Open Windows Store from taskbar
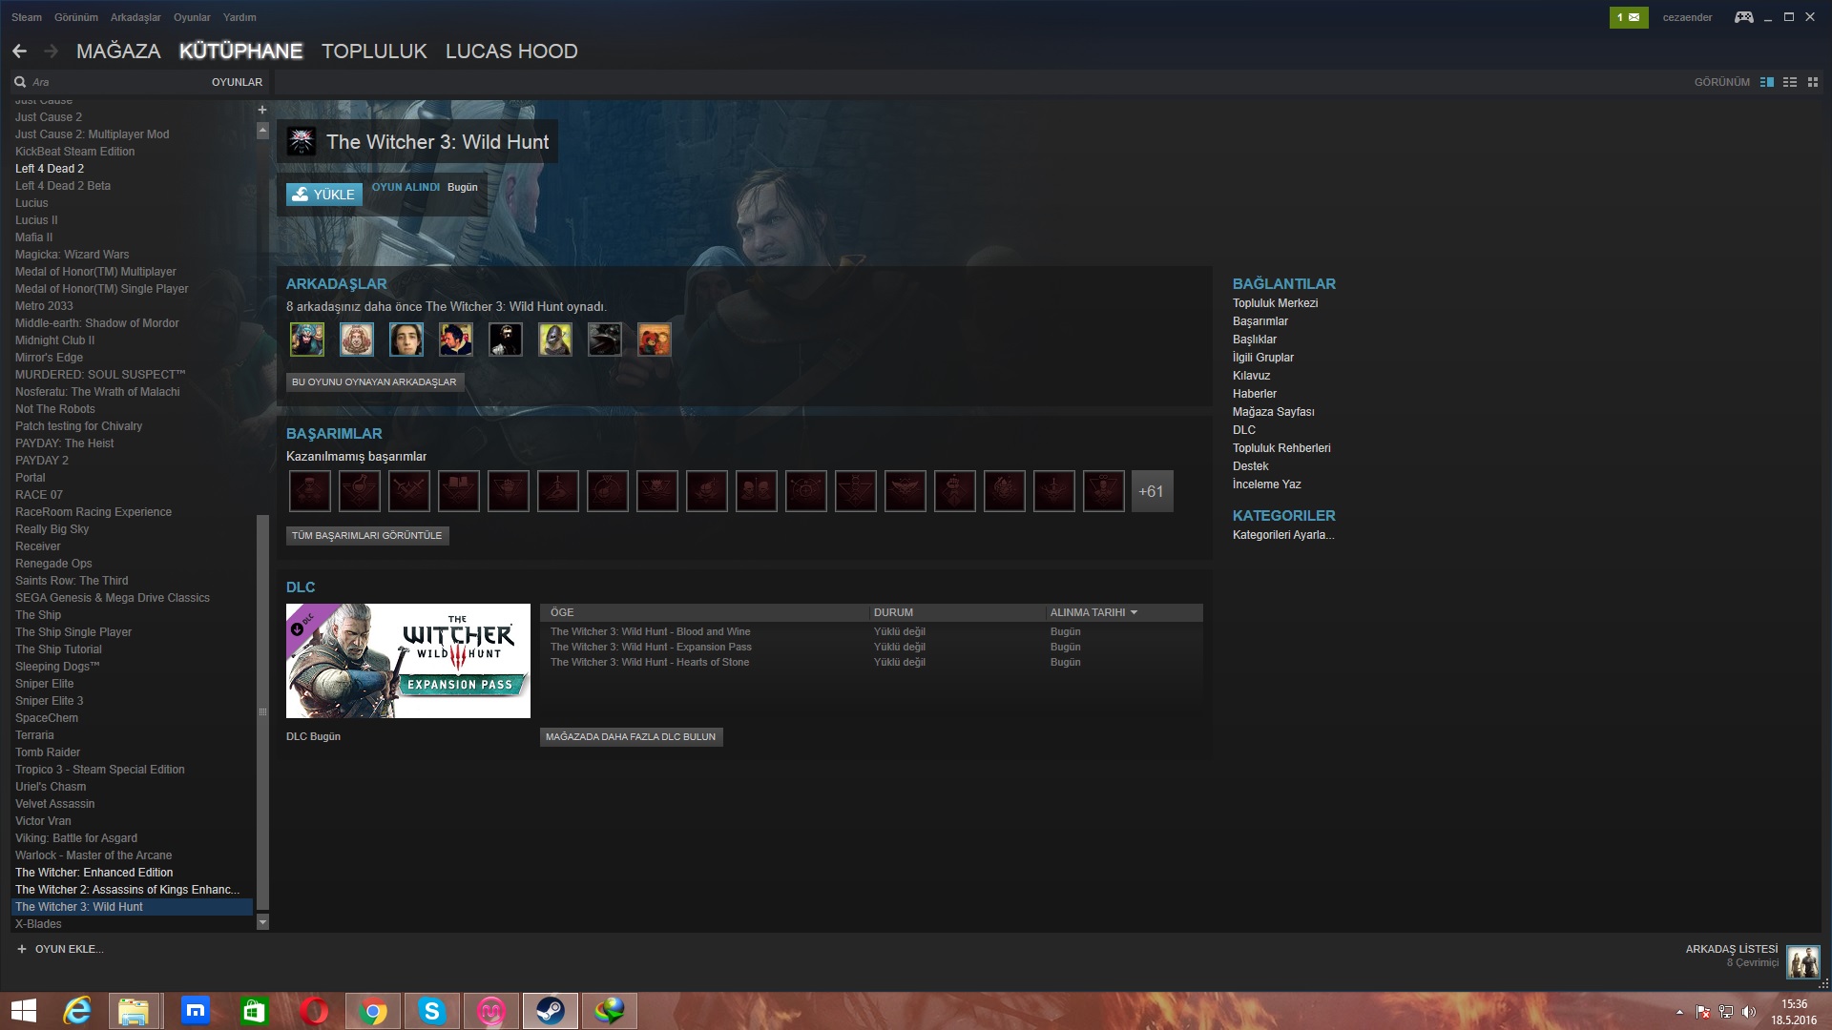This screenshot has width=1832, height=1030. [x=254, y=1011]
